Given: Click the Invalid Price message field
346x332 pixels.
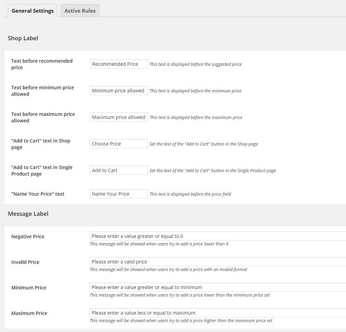Looking at the screenshot, I should click(x=218, y=262).
